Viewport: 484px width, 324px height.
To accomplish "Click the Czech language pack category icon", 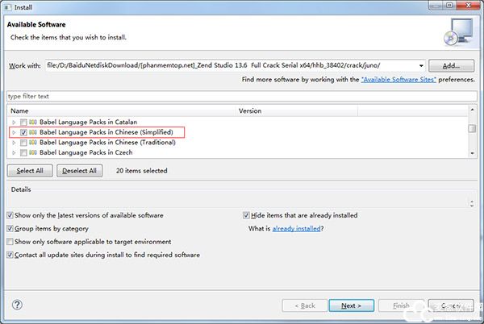I will pyautogui.click(x=34, y=152).
